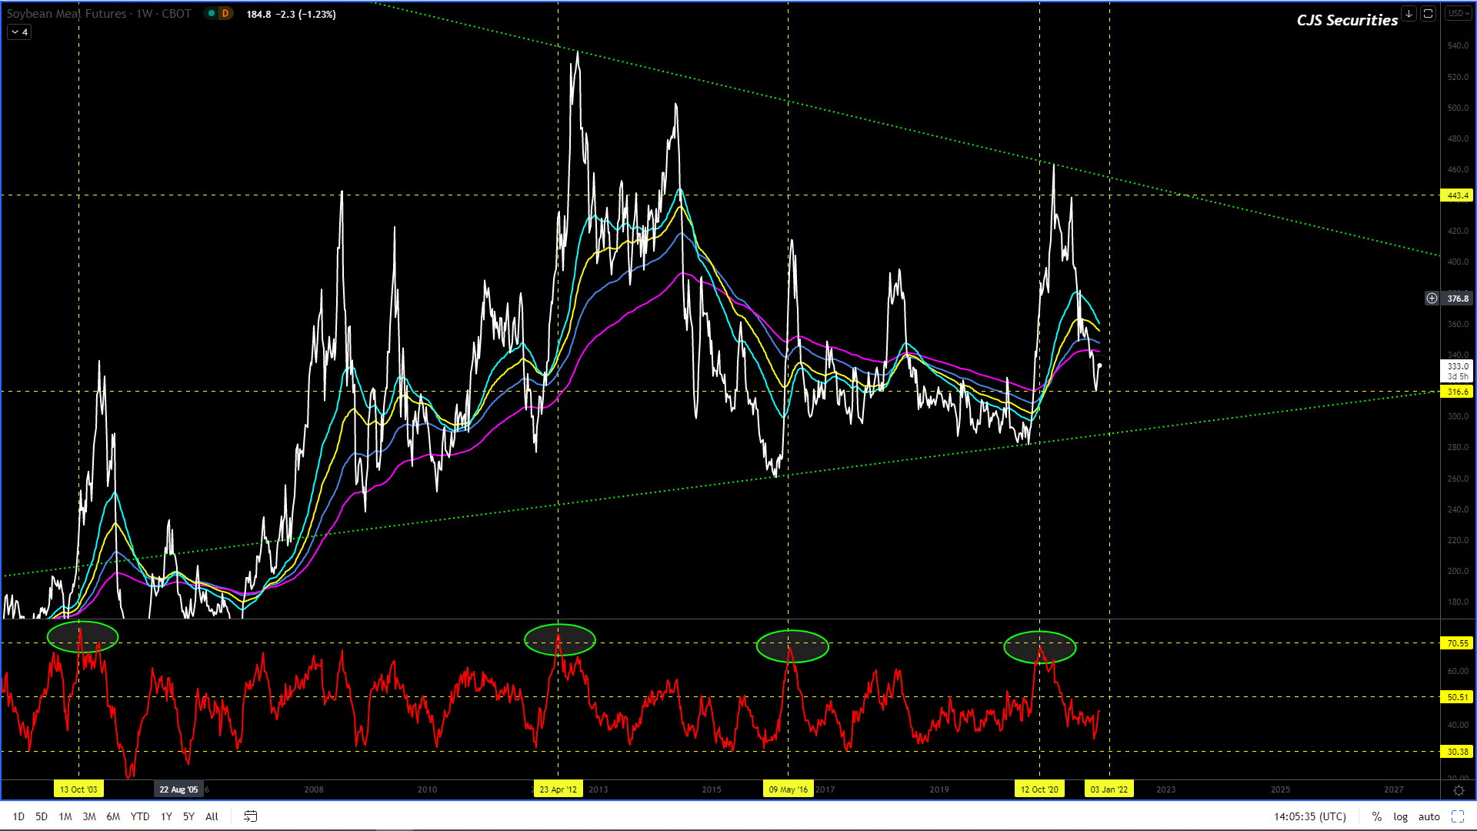This screenshot has width=1477, height=831.
Task: Expand the collapsed indicators legend showing 4
Action: click(19, 32)
